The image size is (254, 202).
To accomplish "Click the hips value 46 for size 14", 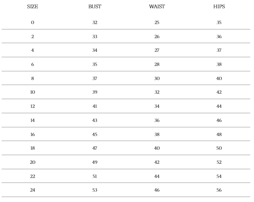I will click(x=219, y=121).
